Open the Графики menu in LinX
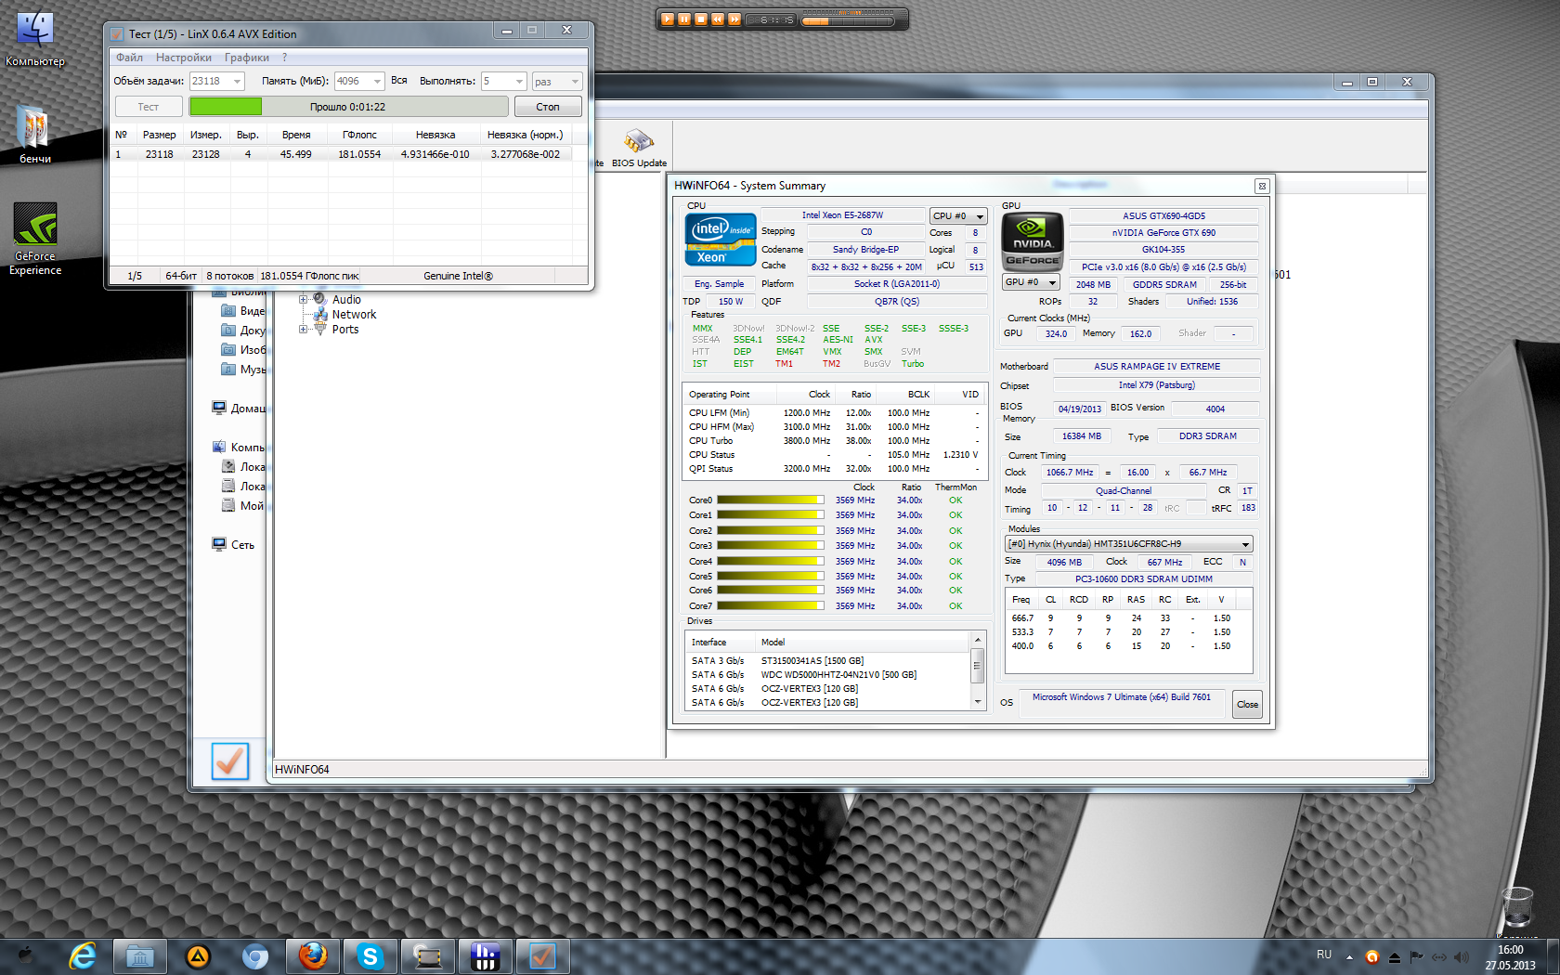1560x975 pixels. pos(246,58)
